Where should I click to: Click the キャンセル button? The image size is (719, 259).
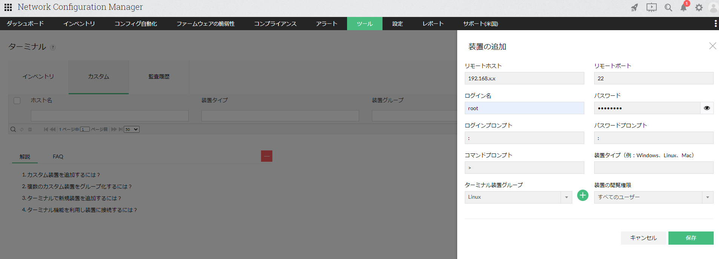click(x=643, y=238)
